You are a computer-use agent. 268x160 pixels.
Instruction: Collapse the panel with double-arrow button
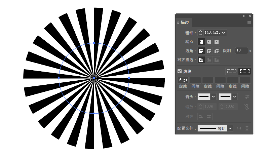pyautogui.click(x=244, y=16)
